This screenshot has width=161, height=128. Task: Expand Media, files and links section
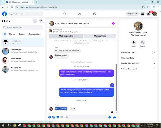tap(138, 63)
